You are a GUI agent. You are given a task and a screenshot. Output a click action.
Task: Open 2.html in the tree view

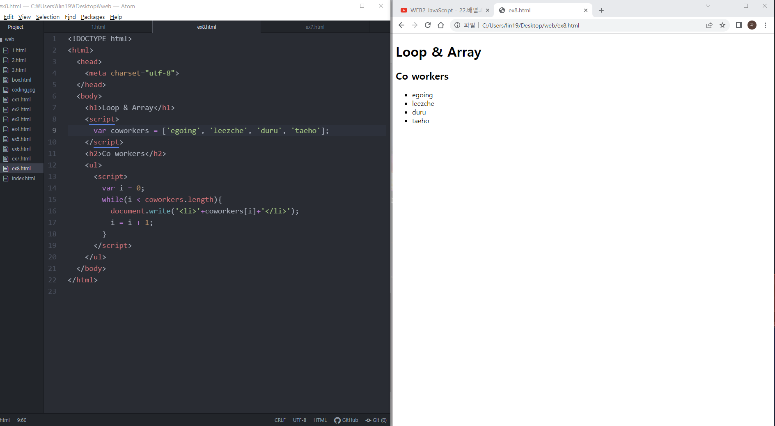19,60
